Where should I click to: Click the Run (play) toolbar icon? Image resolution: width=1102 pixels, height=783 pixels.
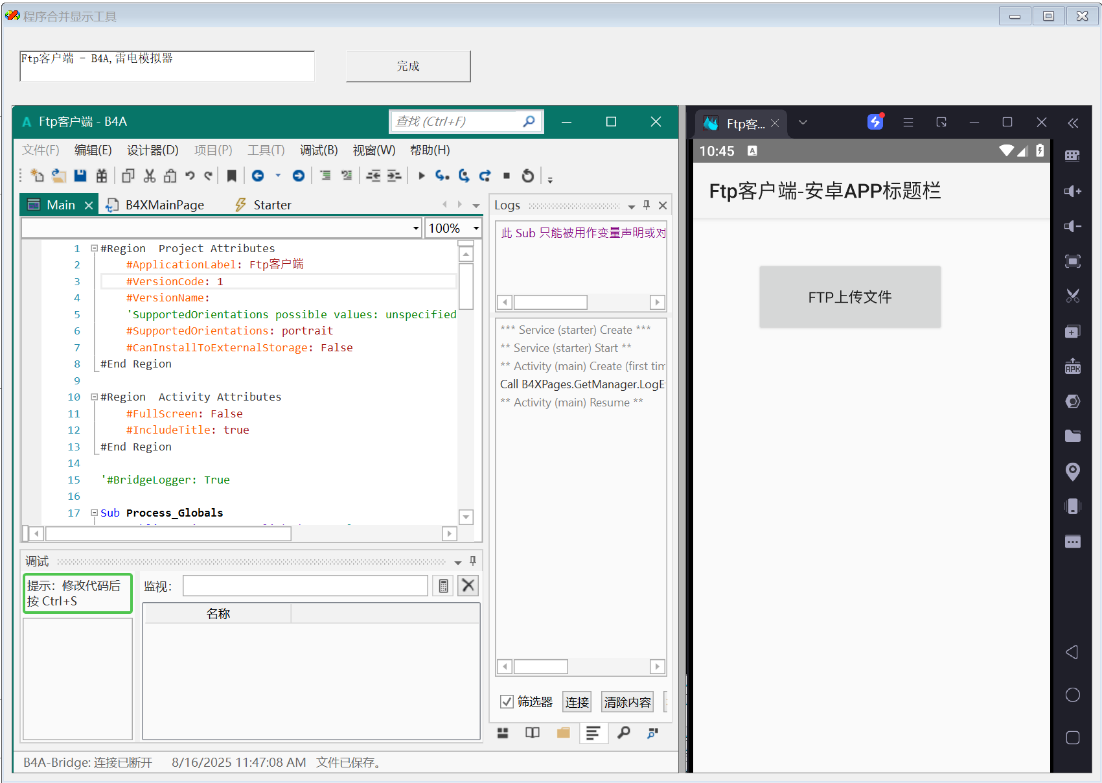click(x=421, y=176)
